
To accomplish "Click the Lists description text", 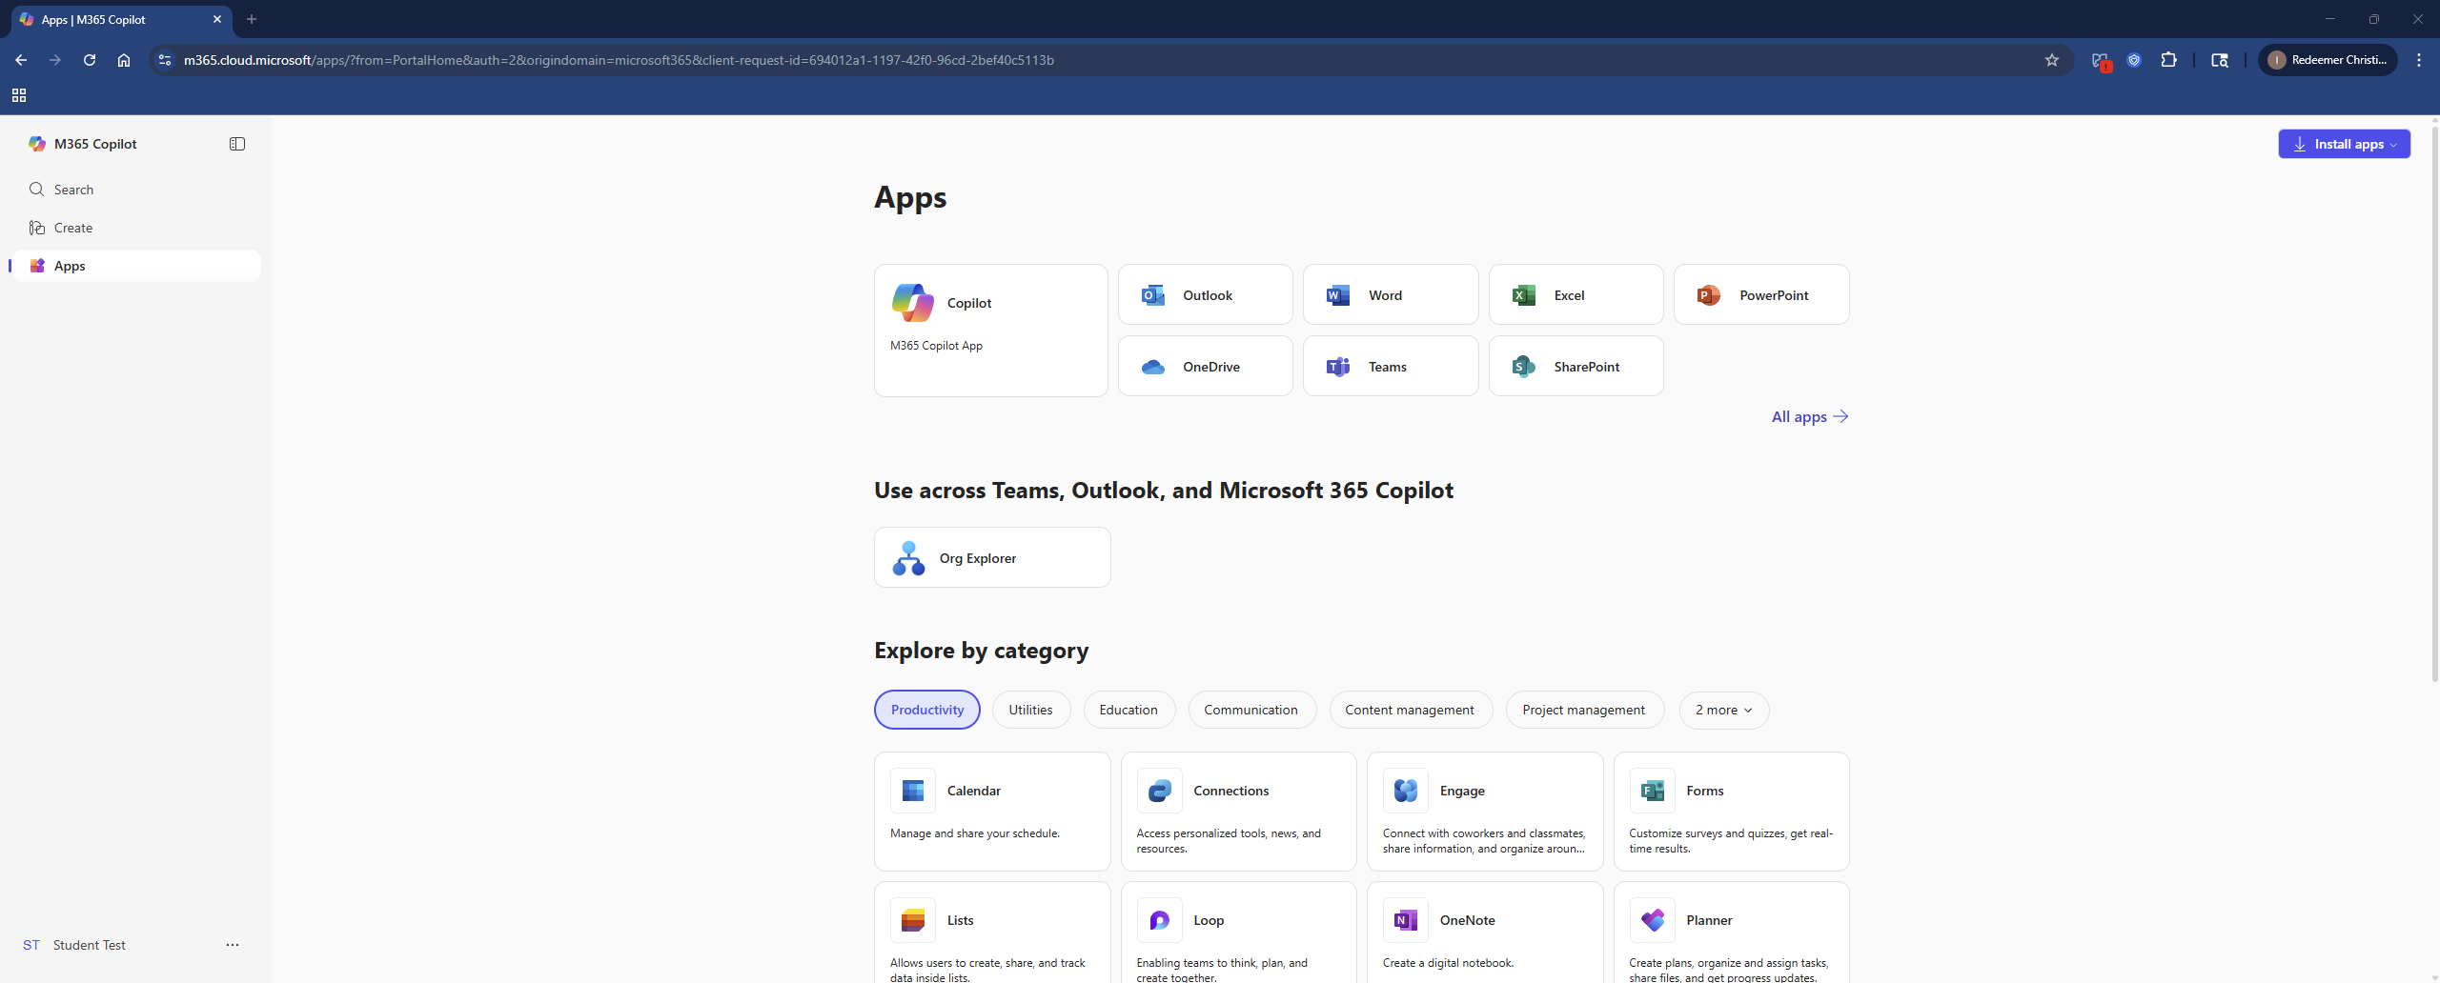I will click(x=987, y=970).
